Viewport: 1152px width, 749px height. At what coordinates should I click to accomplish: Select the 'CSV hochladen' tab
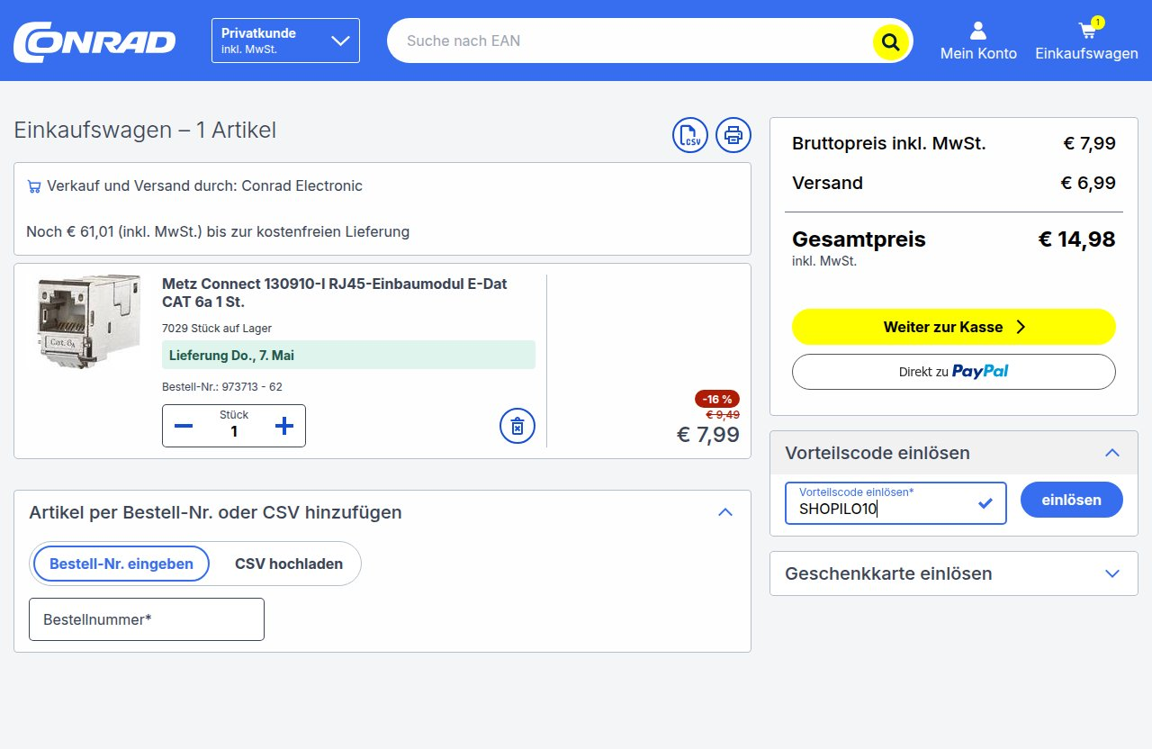point(289,564)
